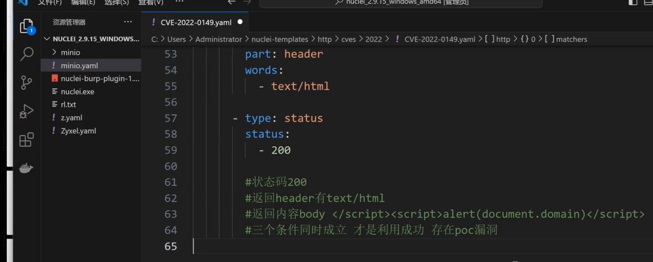This screenshot has width=653, height=262.
Task: Open the Run and Debug view icon
Action: tap(26, 111)
